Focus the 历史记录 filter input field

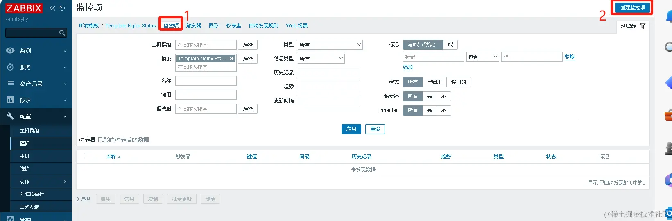[328, 73]
